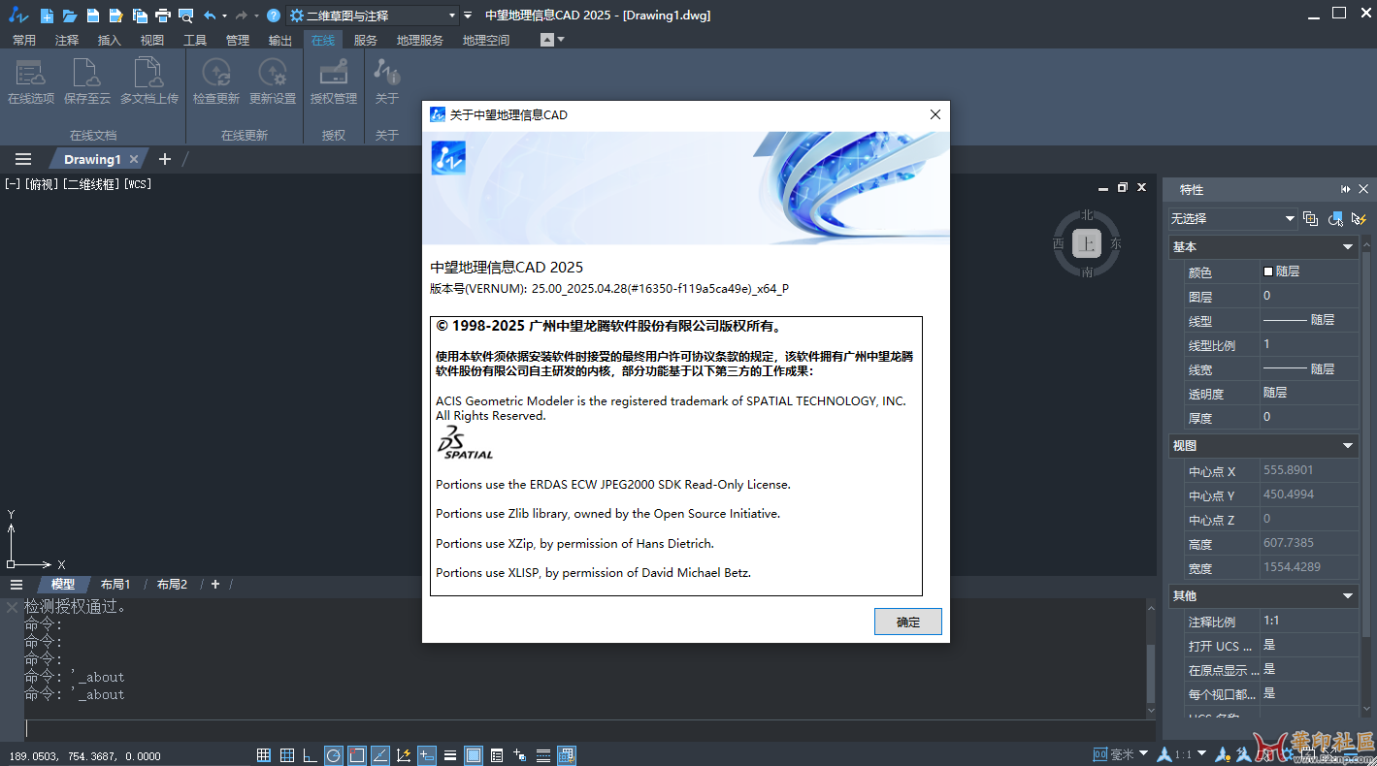Click the 保存至云 ribbon icon
Viewport: 1377px width, 766px height.
coord(87,81)
